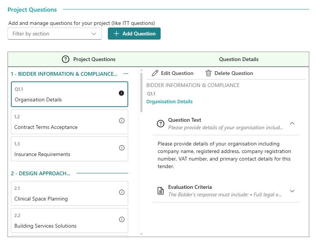
Task: Click the scroll down arrow of question list
Action: (141, 234)
